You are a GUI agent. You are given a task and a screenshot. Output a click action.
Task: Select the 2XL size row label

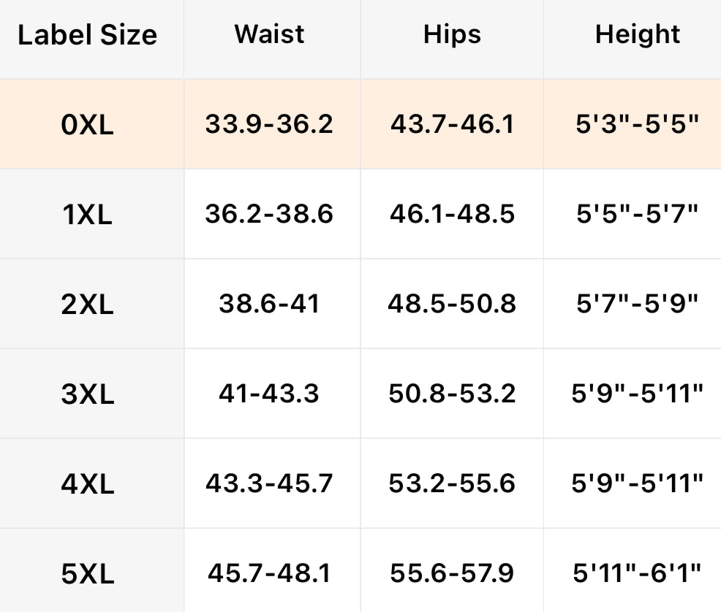click(x=88, y=305)
